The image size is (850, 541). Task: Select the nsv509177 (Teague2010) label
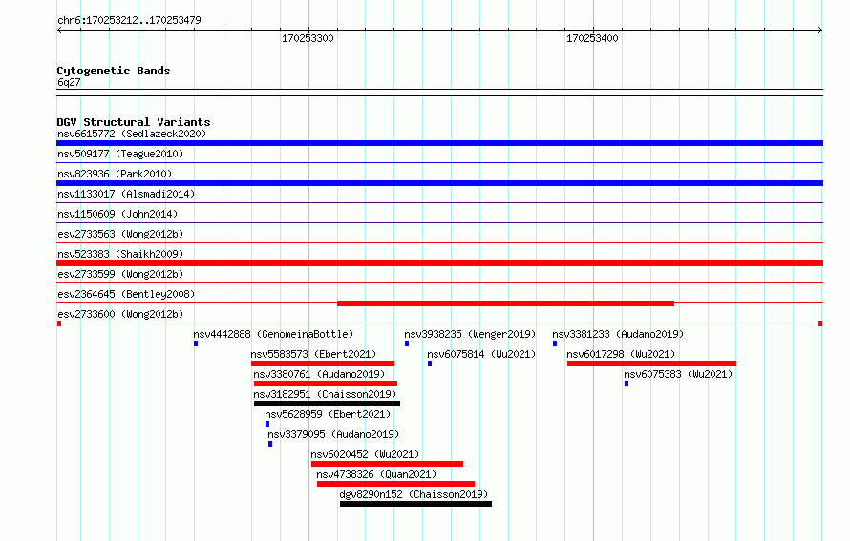120,154
